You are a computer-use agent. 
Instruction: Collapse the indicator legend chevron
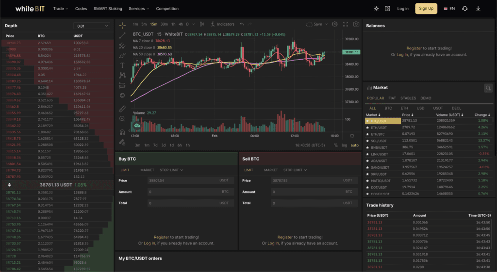click(x=137, y=61)
